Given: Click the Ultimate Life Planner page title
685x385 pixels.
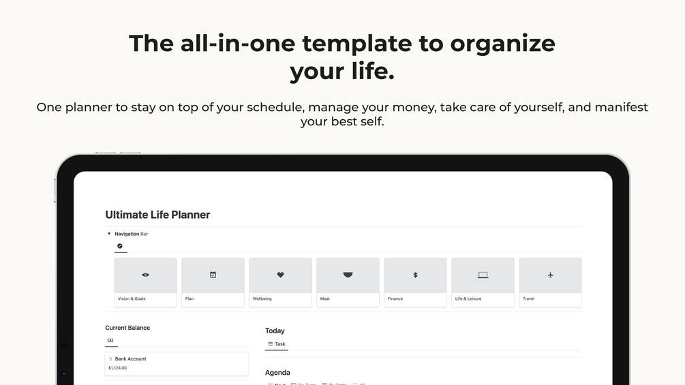Looking at the screenshot, I should pos(157,215).
